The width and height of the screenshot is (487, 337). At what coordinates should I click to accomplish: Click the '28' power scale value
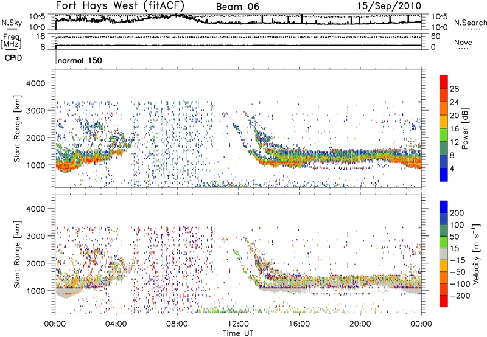coord(454,89)
